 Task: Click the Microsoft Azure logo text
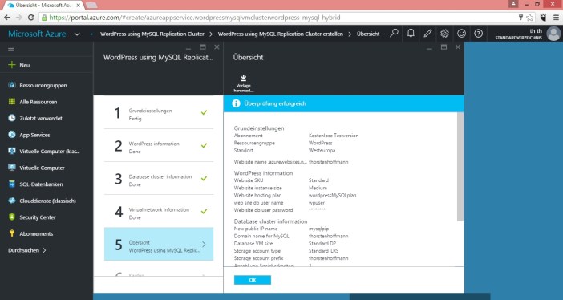point(37,34)
